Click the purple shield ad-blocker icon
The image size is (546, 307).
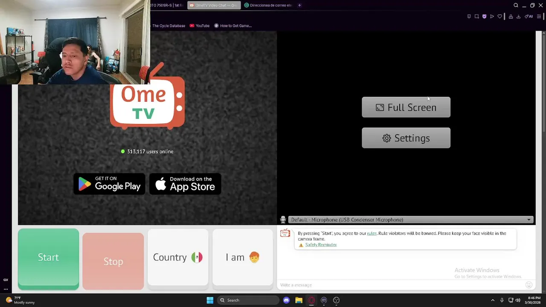point(484,17)
